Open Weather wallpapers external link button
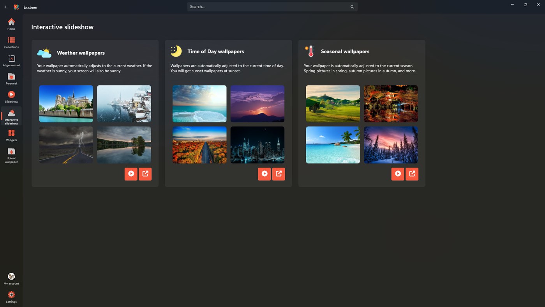The height and width of the screenshot is (307, 545). click(x=145, y=174)
